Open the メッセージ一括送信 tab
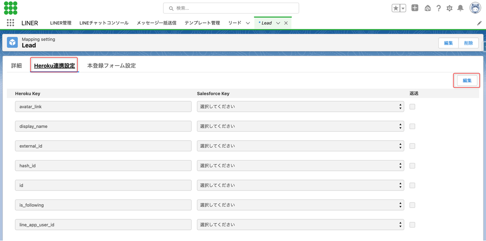Viewport: 486px width, 241px height. 157,23
